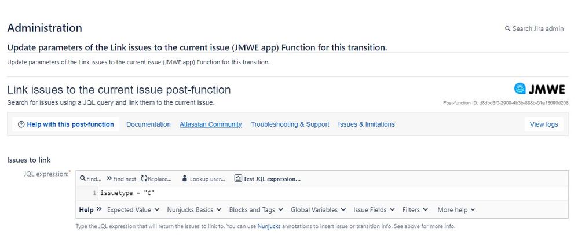The height and width of the screenshot is (239, 578).
Task: Open the Nunjucks Basics dropdown
Action: 194,209
